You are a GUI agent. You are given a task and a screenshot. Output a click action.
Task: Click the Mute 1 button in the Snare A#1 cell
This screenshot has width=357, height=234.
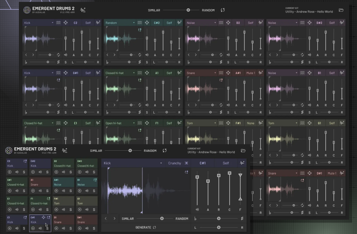[x=251, y=73]
